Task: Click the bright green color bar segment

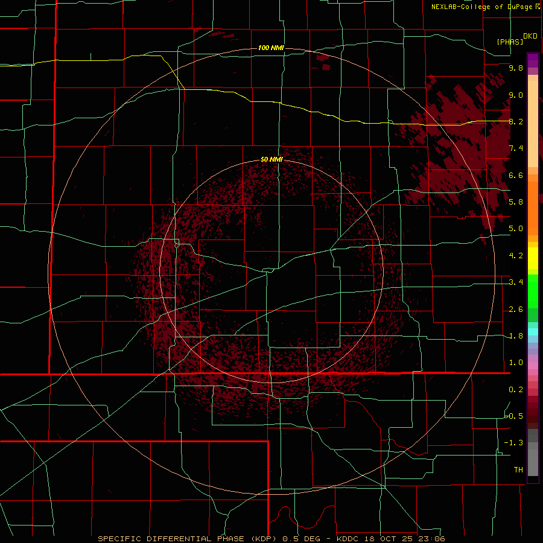Action: 533,291
